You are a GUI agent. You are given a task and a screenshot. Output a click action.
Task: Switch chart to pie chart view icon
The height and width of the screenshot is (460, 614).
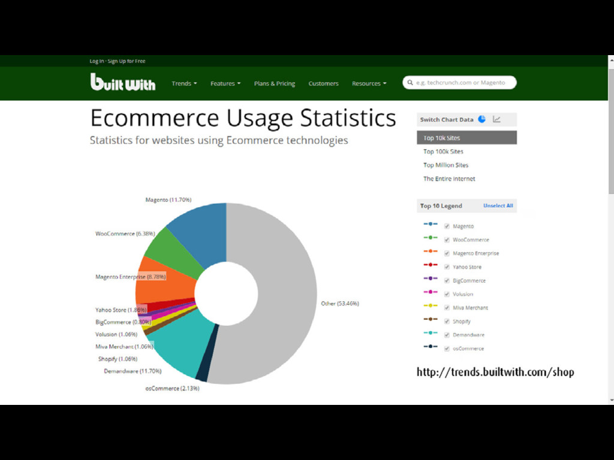[482, 119]
